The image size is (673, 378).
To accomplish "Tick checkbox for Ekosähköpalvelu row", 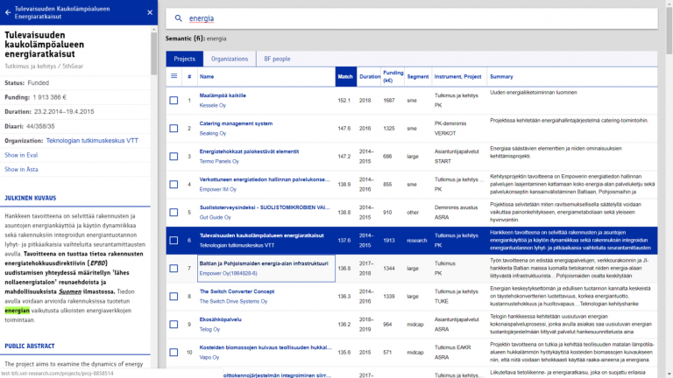I will coord(174,325).
